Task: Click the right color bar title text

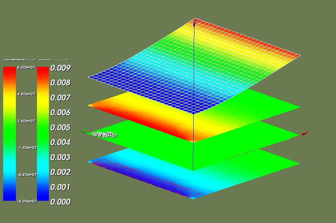Action: click(x=54, y=60)
